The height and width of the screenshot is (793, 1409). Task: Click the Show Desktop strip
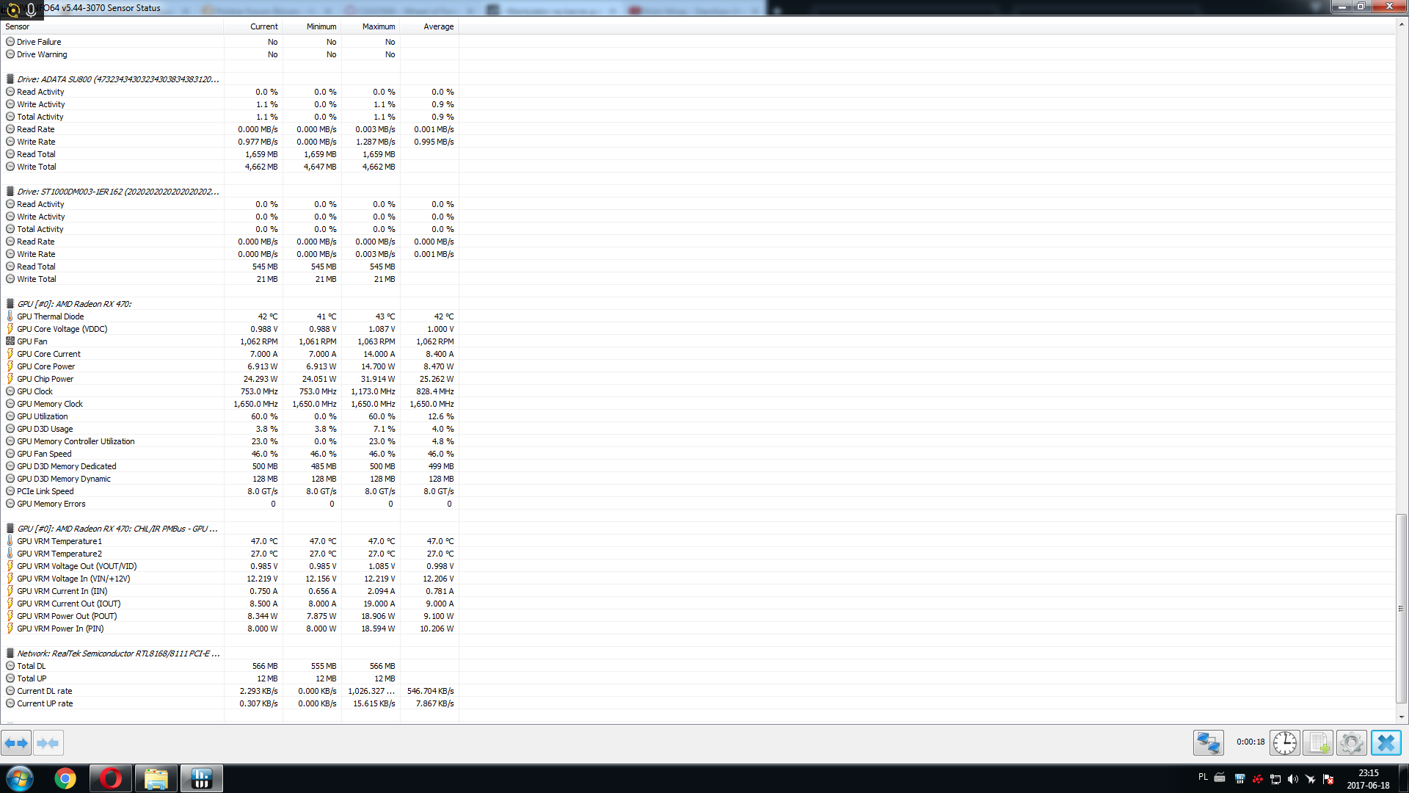[1404, 778]
